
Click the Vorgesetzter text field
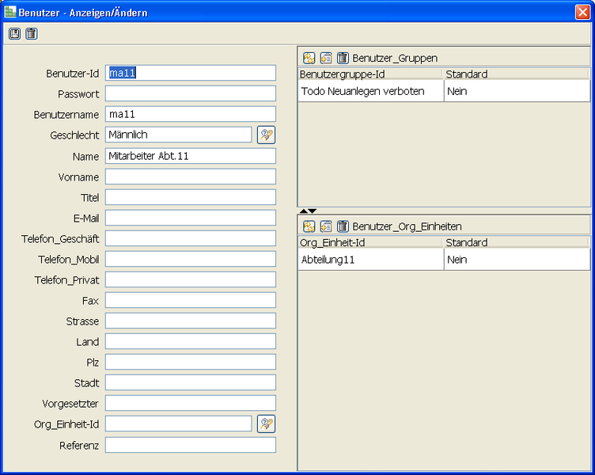(190, 404)
